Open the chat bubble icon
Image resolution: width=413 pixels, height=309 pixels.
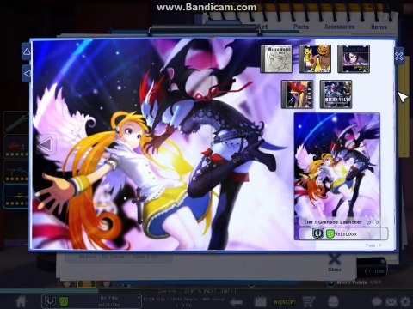click(376, 302)
